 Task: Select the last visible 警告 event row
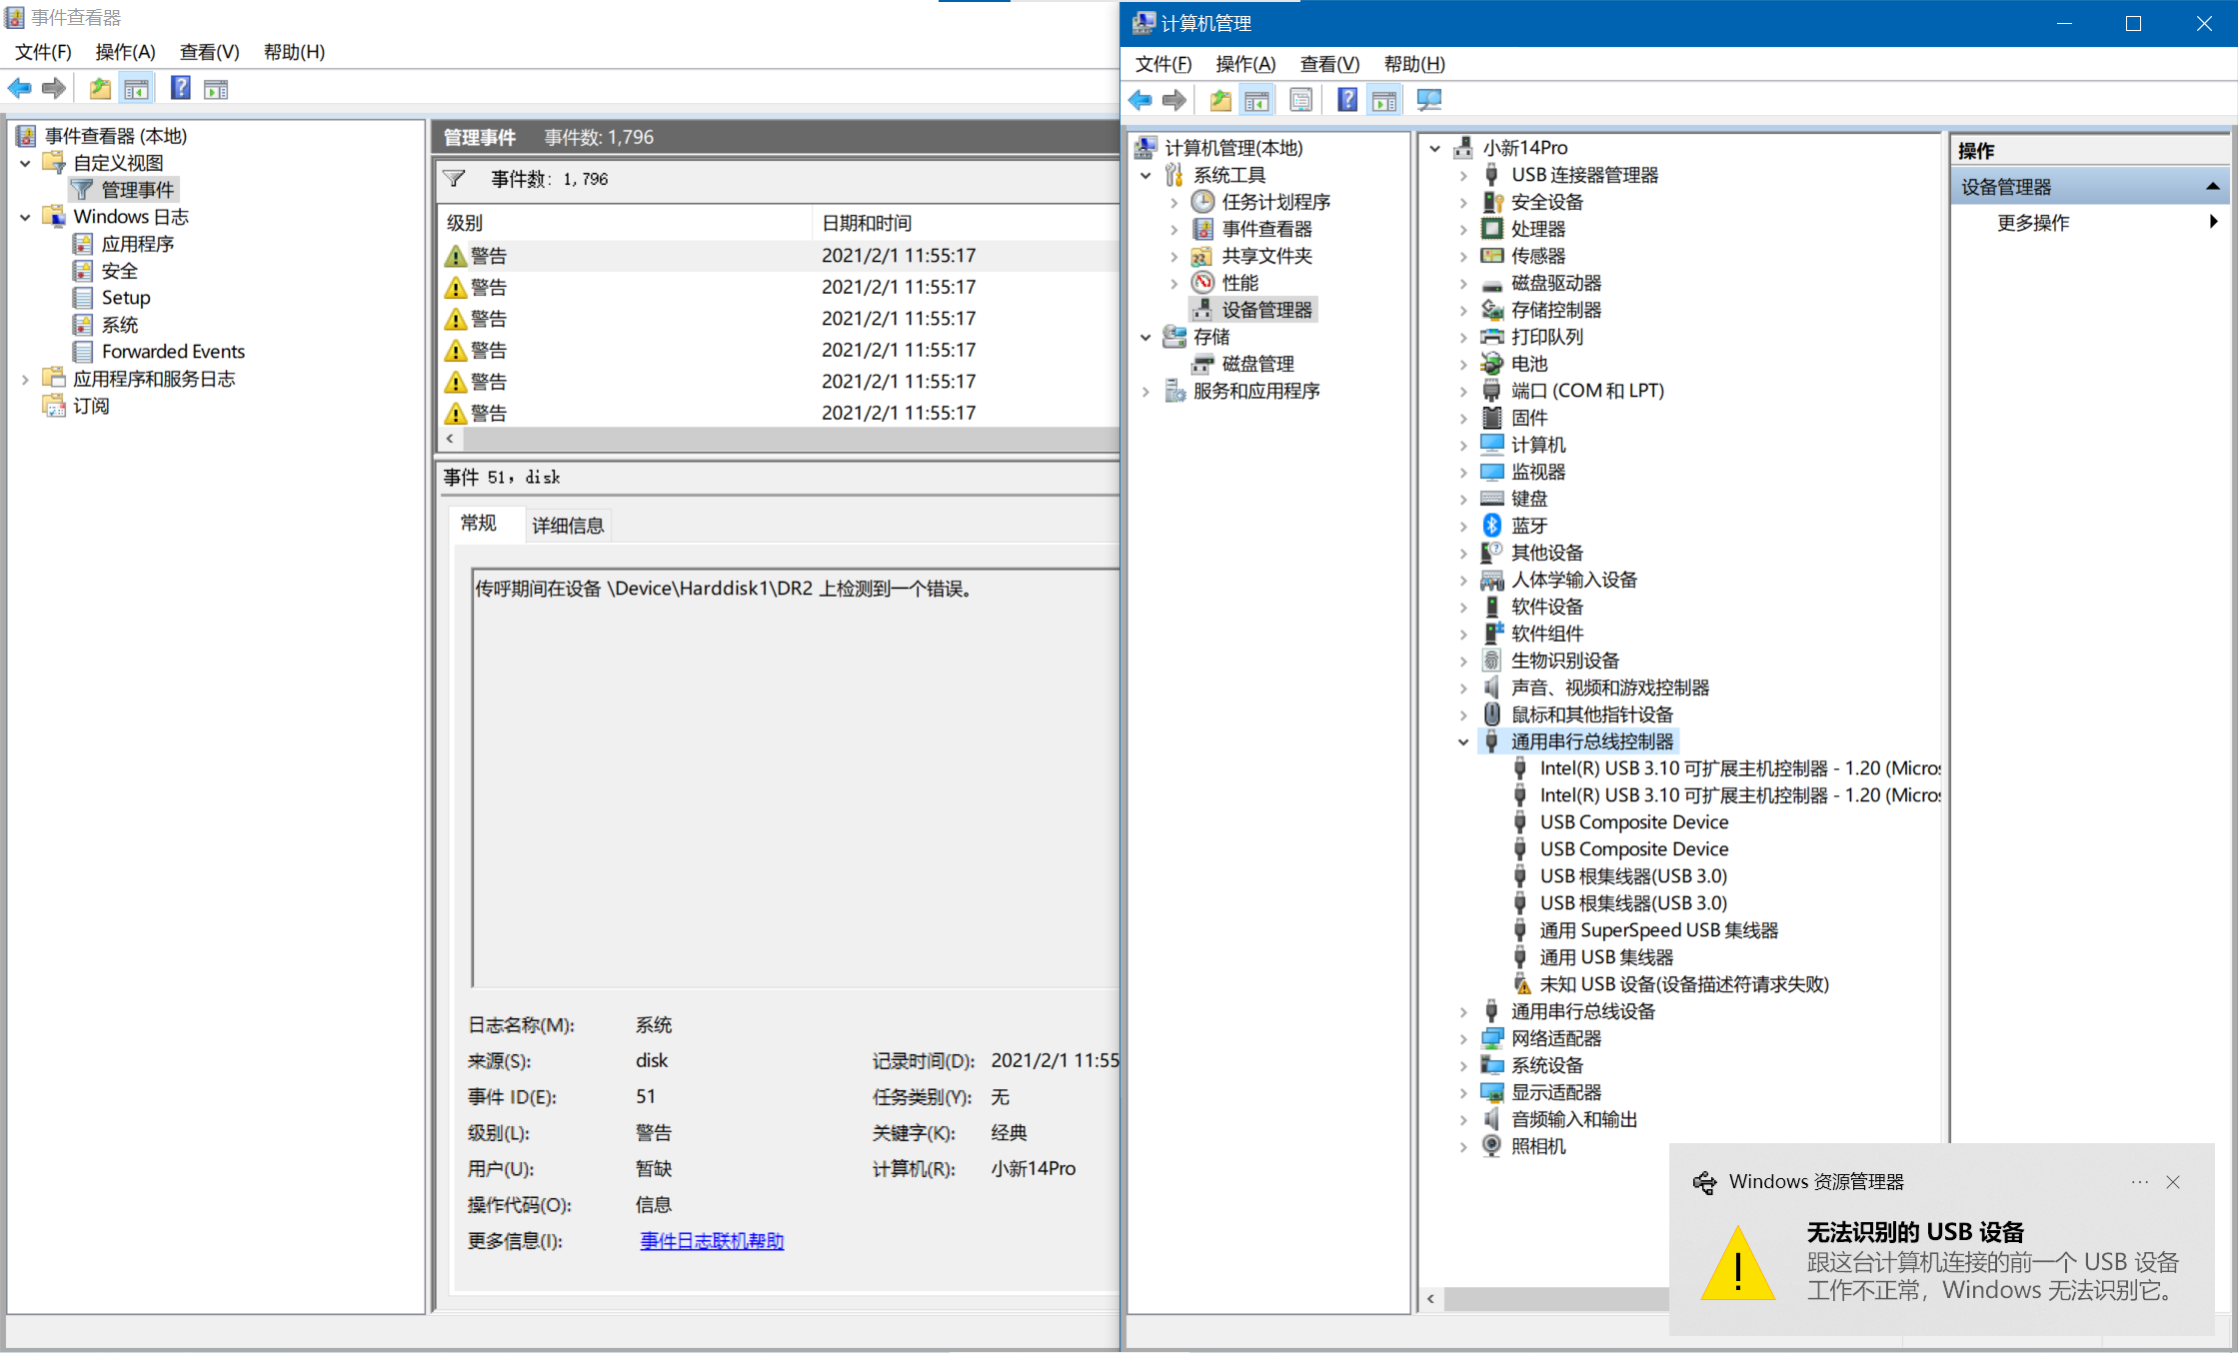[x=780, y=413]
